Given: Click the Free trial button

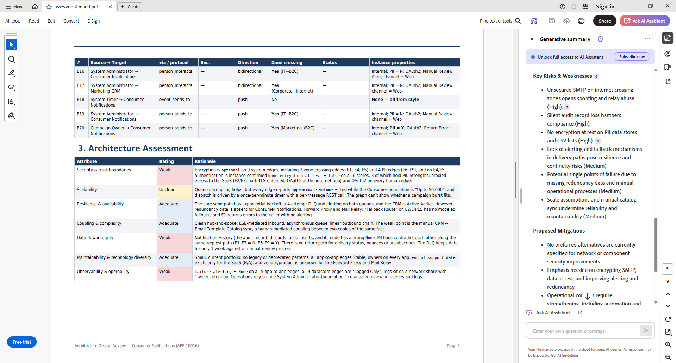Looking at the screenshot, I should coord(22,342).
